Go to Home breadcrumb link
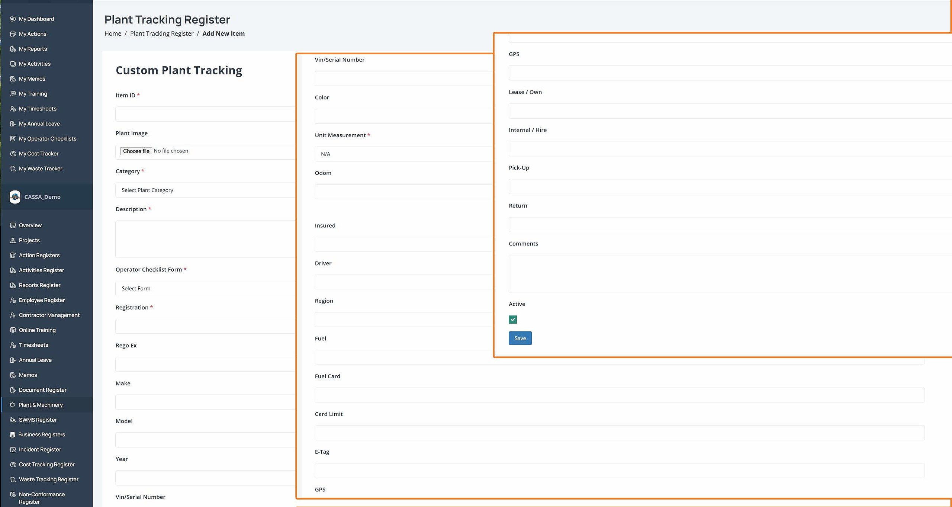Image resolution: width=952 pixels, height=507 pixels. pyautogui.click(x=113, y=33)
